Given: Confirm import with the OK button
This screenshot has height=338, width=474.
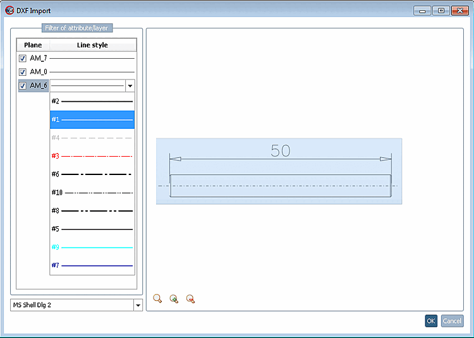Looking at the screenshot, I should click(x=431, y=321).
